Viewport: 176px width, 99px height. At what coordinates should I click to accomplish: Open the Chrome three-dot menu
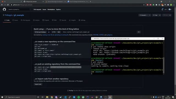pyautogui.click(x=174, y=5)
